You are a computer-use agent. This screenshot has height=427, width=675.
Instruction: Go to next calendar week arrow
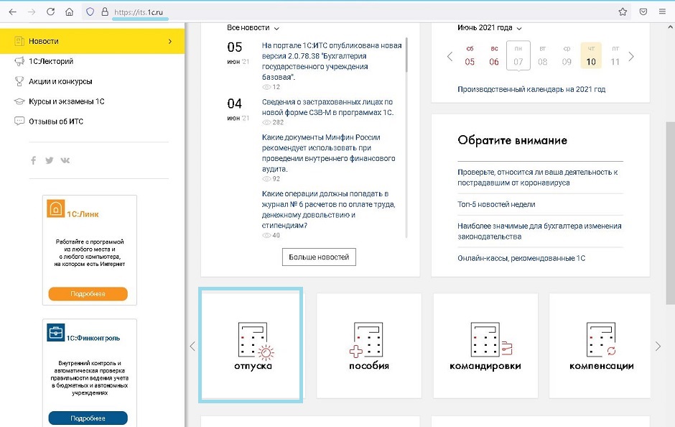[x=631, y=57]
